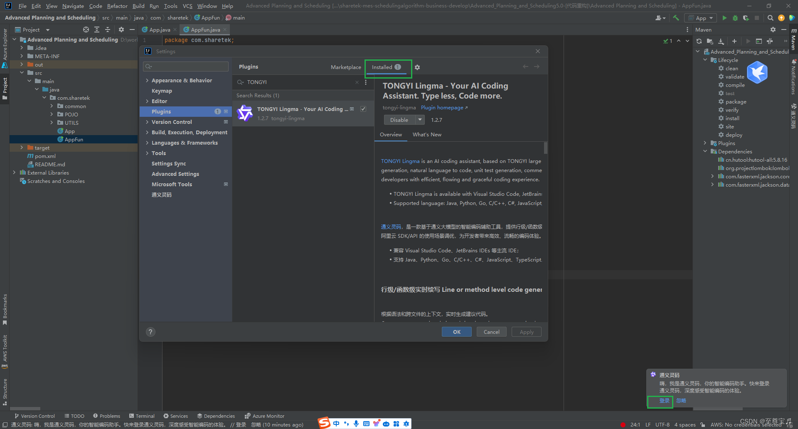Viewport: 798px width, 429px height.
Task: Click the Disable plugin button
Action: pyautogui.click(x=399, y=120)
